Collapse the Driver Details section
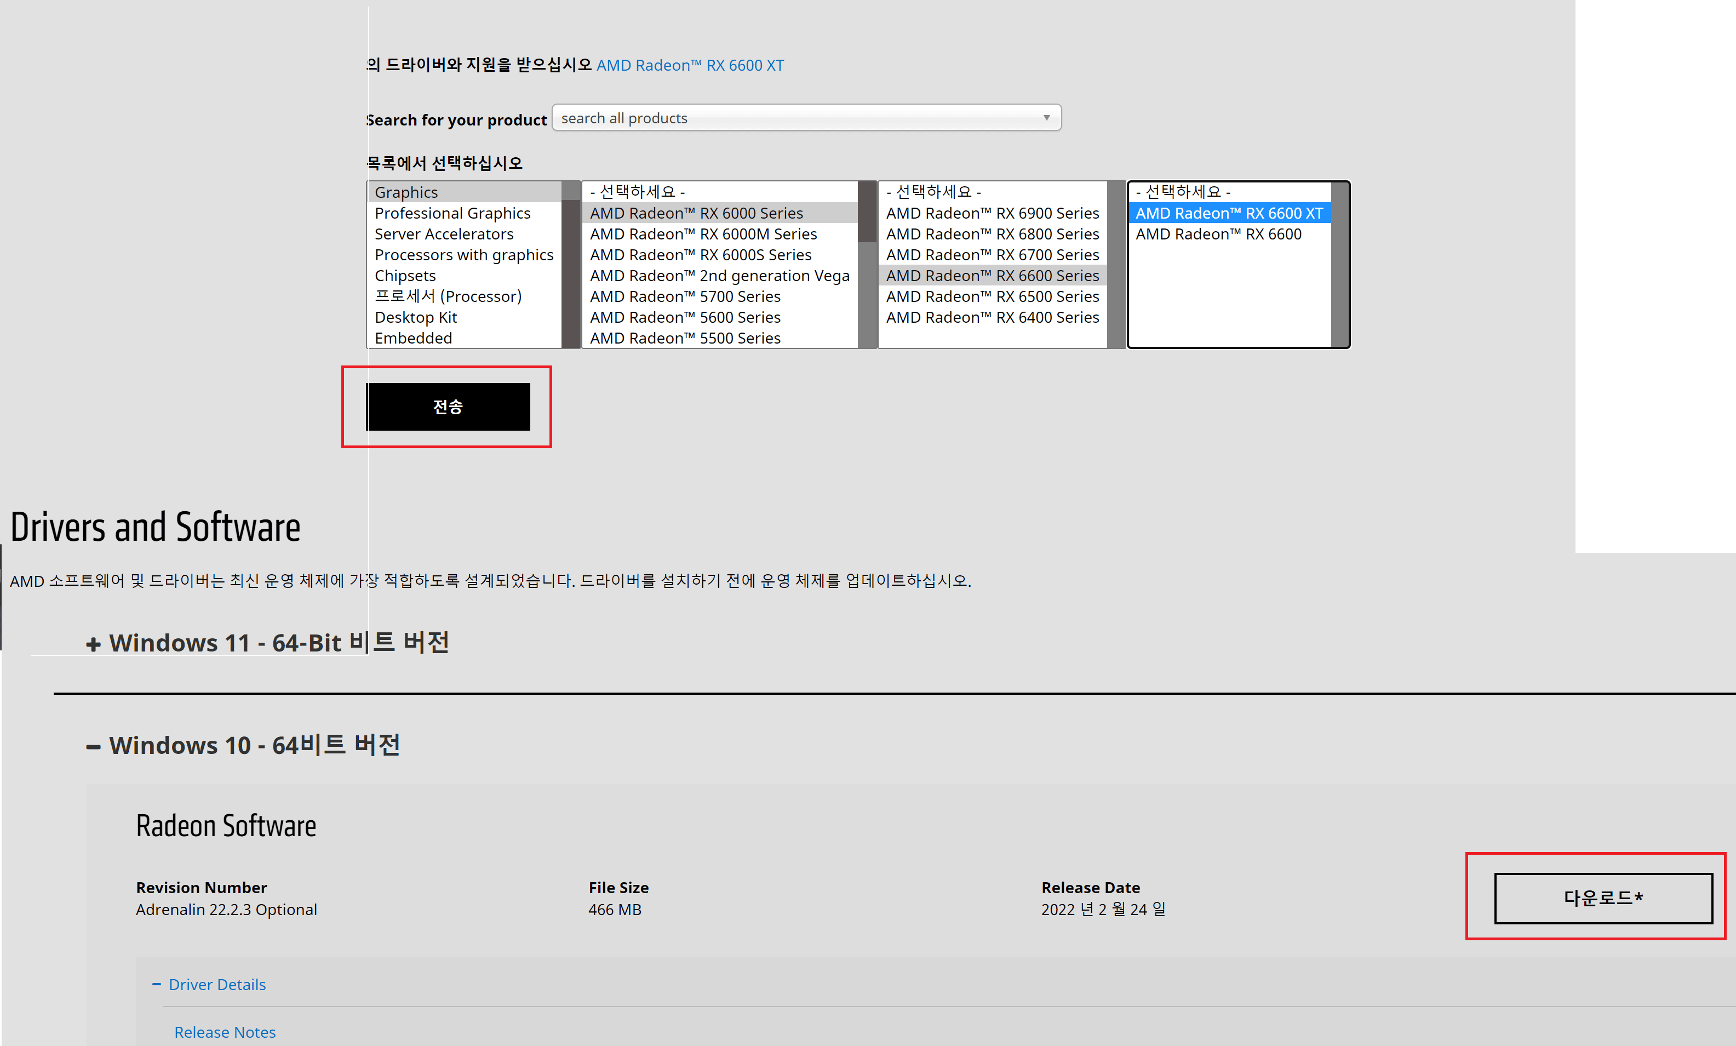 tap(209, 984)
